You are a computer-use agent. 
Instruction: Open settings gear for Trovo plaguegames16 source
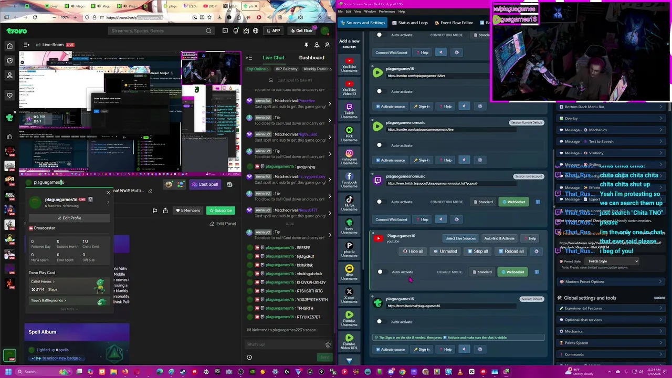point(480,349)
